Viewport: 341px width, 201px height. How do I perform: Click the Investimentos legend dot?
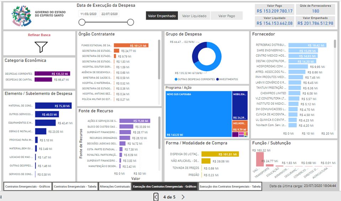click(217, 79)
